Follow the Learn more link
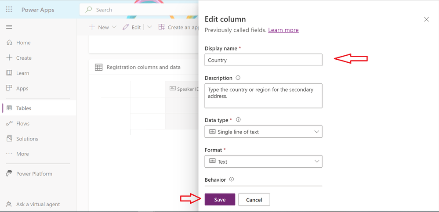439x212 pixels. 283,30
